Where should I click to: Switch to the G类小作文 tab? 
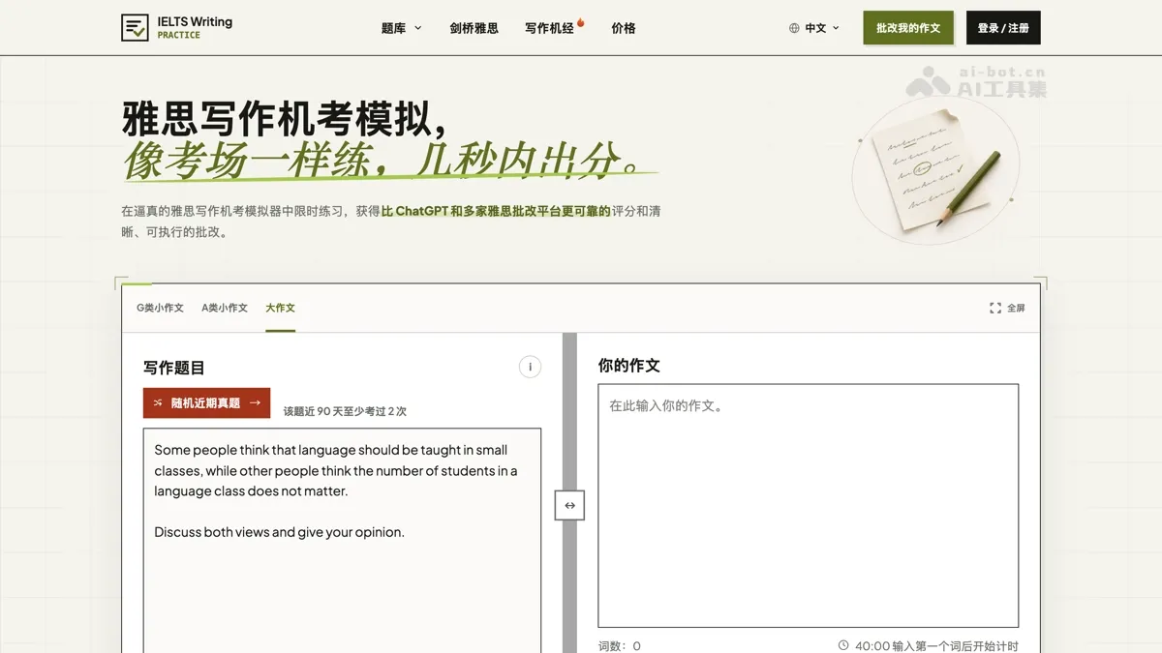[x=160, y=308]
